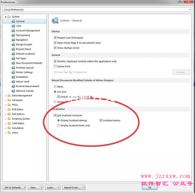Click the Default Locations page icon
The width and height of the screenshot is (195, 193).
click(x=13, y=54)
